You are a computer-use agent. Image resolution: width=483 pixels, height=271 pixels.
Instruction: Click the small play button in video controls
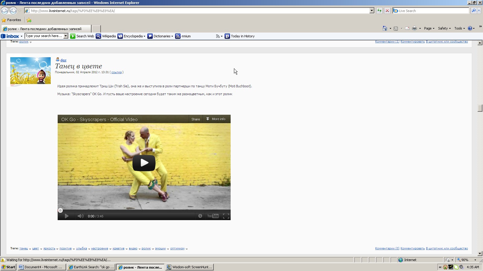[67, 216]
